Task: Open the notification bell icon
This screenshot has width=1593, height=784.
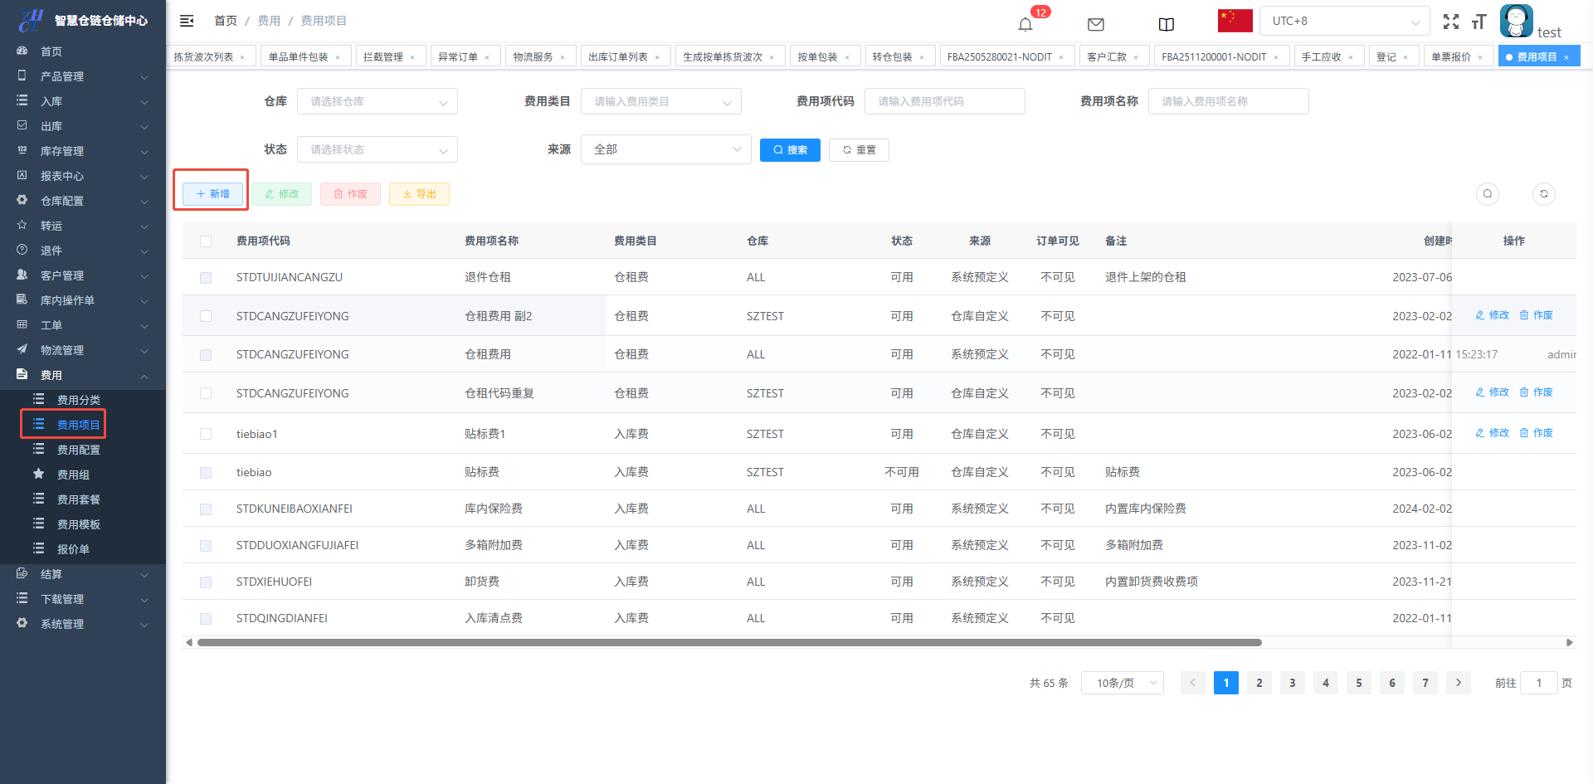Action: [1025, 24]
